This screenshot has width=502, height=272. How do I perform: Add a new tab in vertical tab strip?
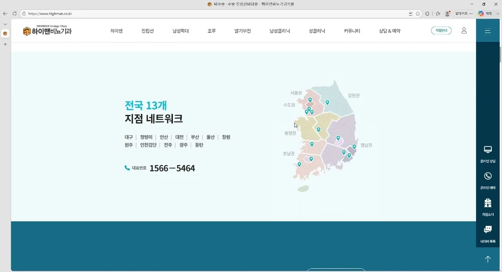[5, 44]
